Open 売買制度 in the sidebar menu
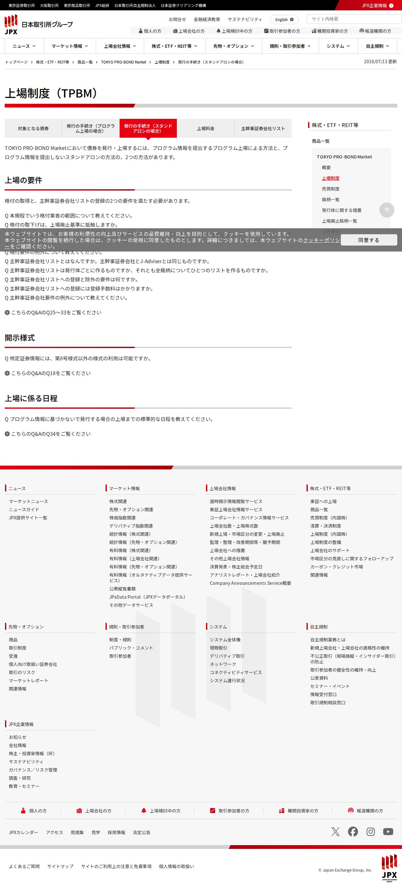 (x=330, y=189)
